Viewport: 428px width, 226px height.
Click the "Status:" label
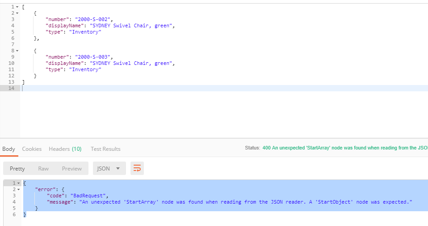(x=252, y=148)
